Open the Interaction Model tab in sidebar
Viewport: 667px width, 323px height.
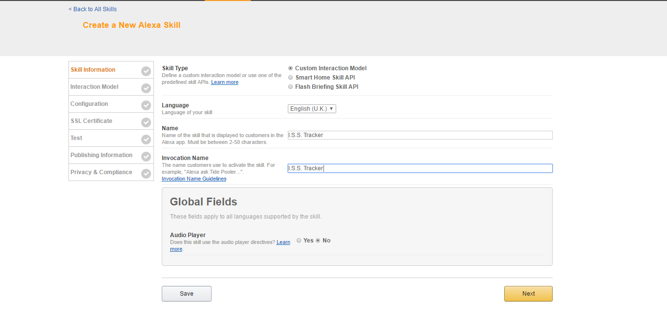pyautogui.click(x=94, y=87)
